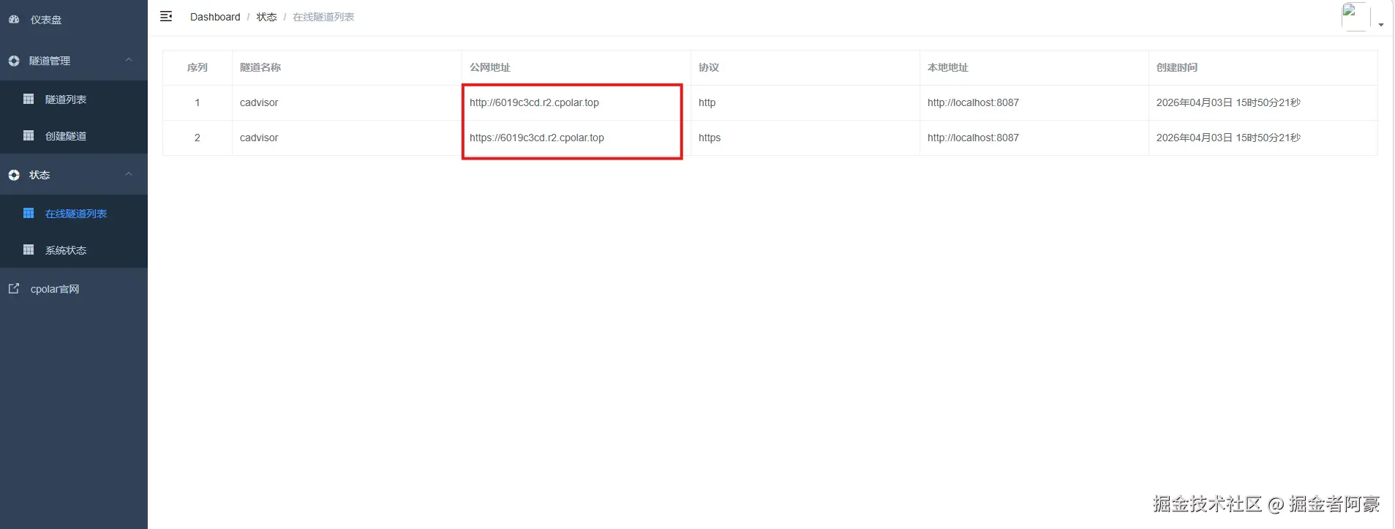
Task: Open the 仪表盘 menu item
Action: [74, 20]
